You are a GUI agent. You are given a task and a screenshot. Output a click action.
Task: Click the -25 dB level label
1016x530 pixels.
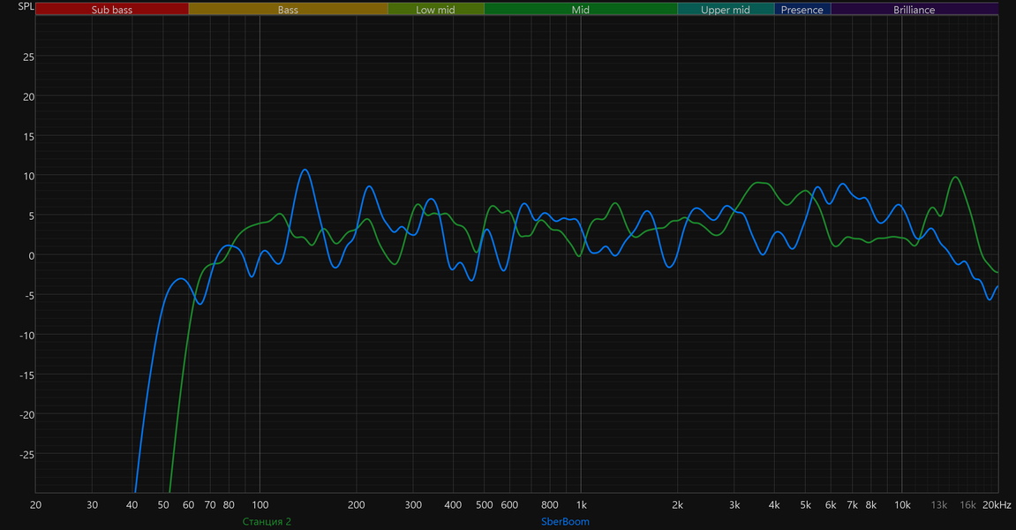click(26, 455)
